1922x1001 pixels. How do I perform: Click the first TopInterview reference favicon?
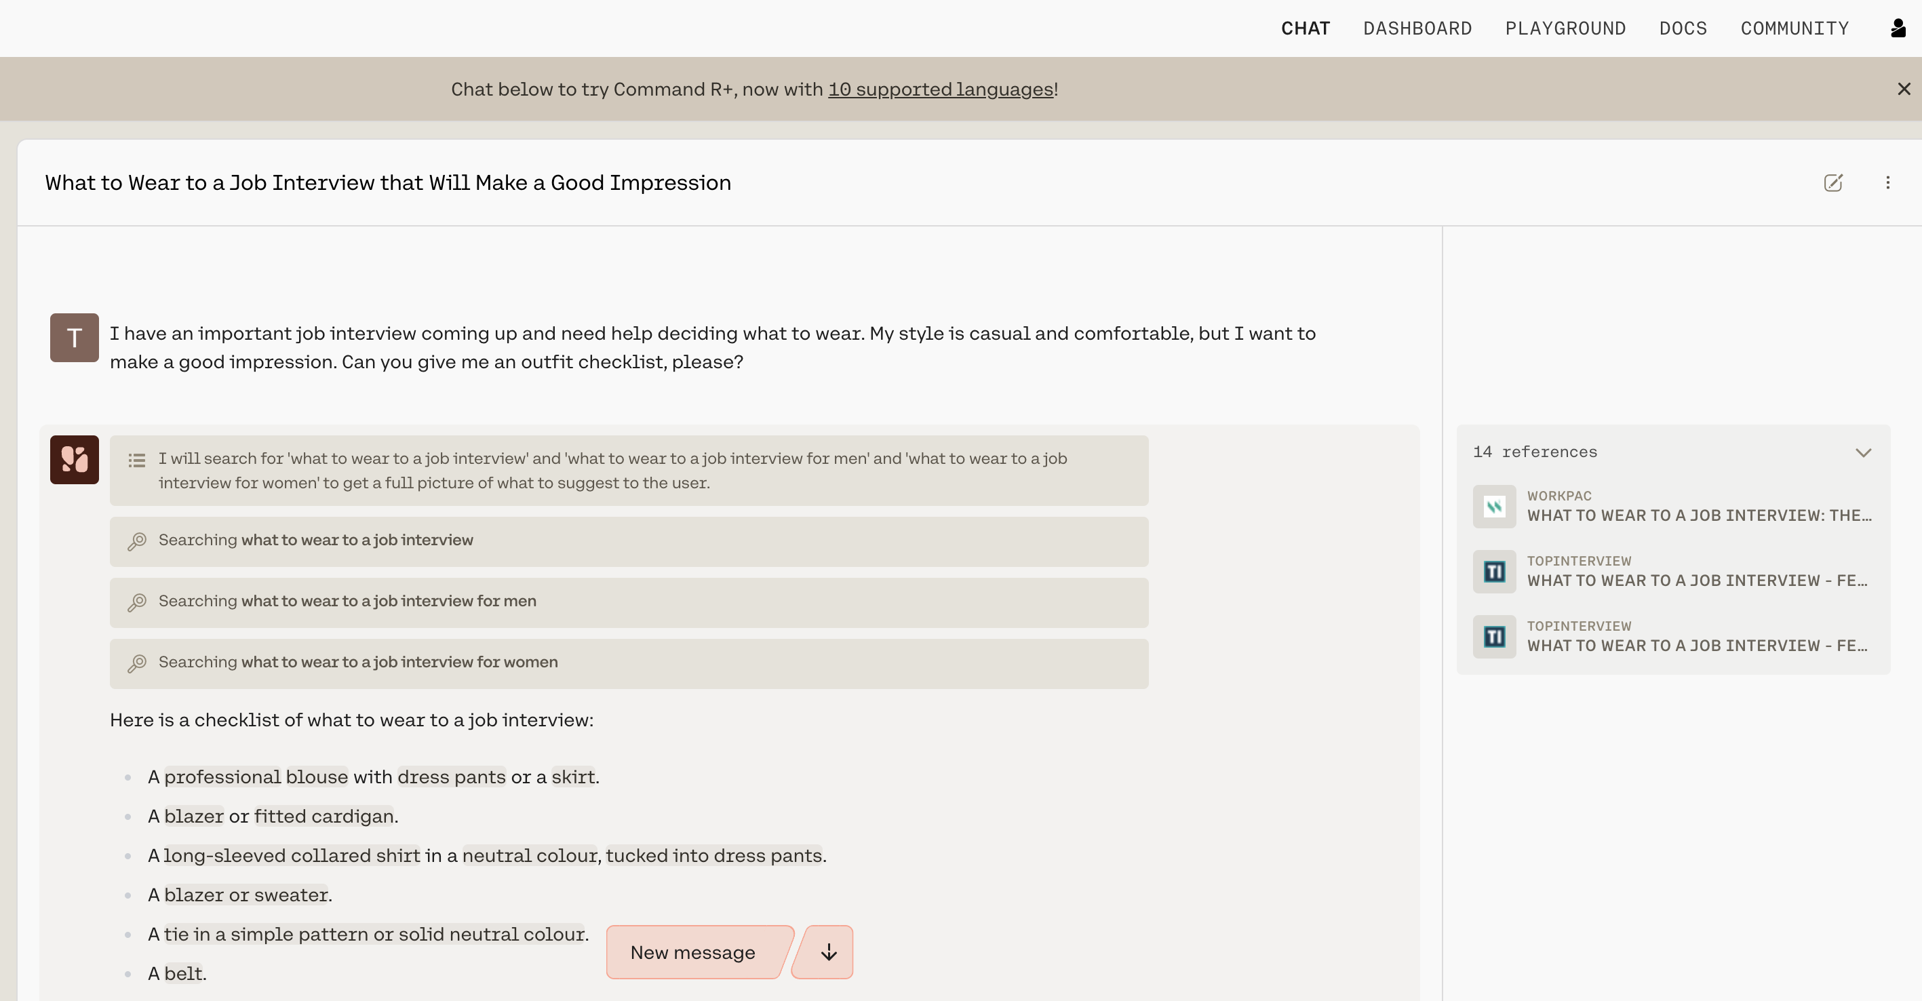1494,571
